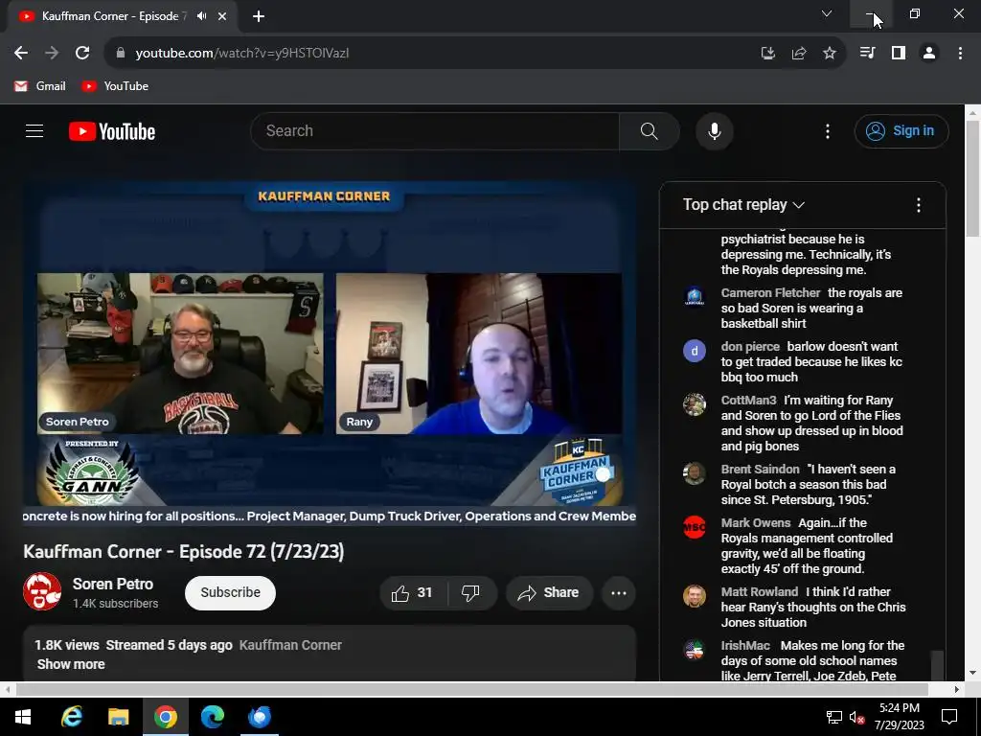
Task: Click the Soren Petro channel avatar
Action: click(42, 591)
